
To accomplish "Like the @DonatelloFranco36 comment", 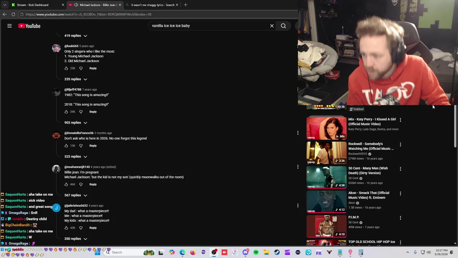I will pos(66,146).
